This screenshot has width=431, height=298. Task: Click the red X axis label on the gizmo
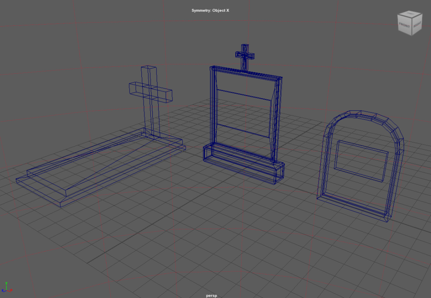pyautogui.click(x=11, y=290)
